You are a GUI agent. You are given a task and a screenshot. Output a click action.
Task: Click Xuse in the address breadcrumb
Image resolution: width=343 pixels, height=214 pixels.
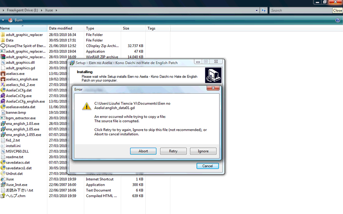pyautogui.click(x=49, y=10)
